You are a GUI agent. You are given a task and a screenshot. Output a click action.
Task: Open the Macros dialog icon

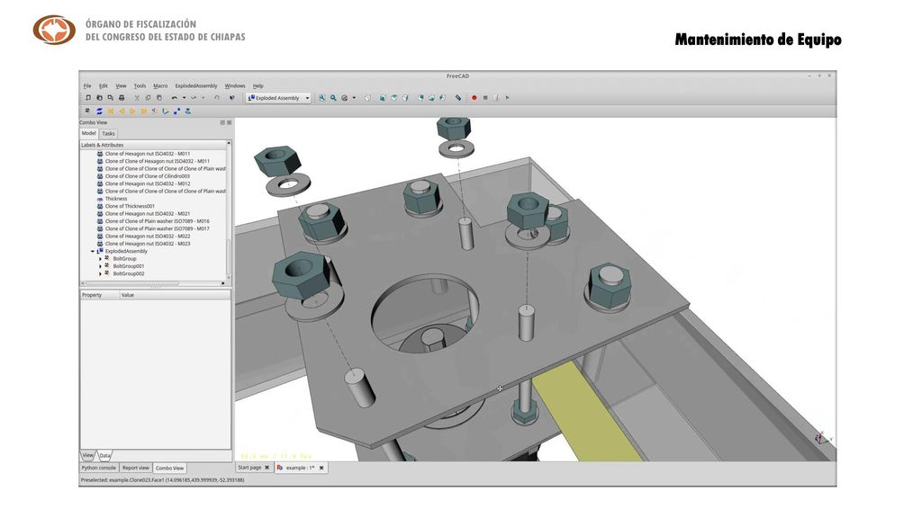click(496, 97)
